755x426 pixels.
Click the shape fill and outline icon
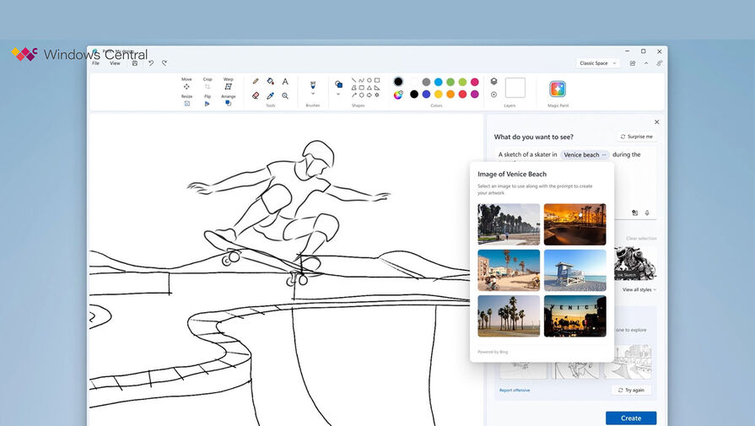pos(338,84)
